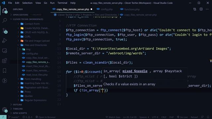This screenshot has height=119, width=212.
Task: Click Open In Browser in status bar
Action: click(x=45, y=117)
